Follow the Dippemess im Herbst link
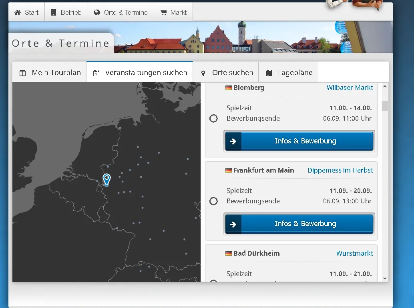Image resolution: width=414 pixels, height=308 pixels. click(x=340, y=170)
